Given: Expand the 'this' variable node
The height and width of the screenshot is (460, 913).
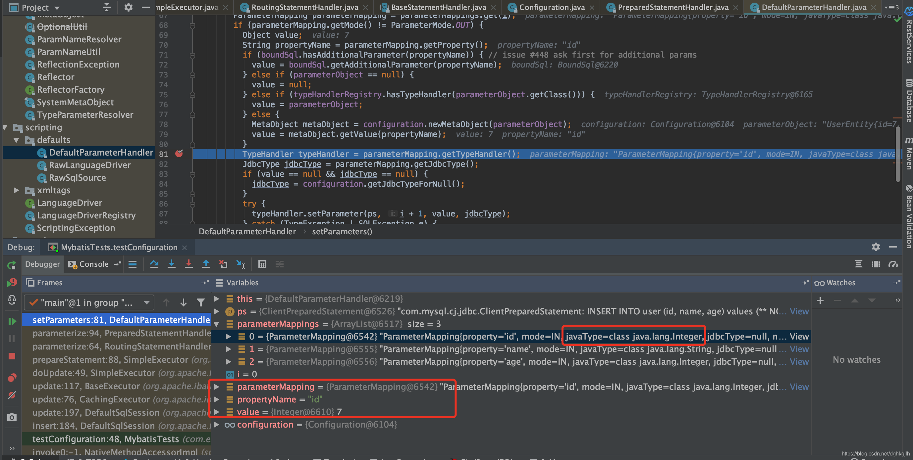Looking at the screenshot, I should click(x=217, y=299).
